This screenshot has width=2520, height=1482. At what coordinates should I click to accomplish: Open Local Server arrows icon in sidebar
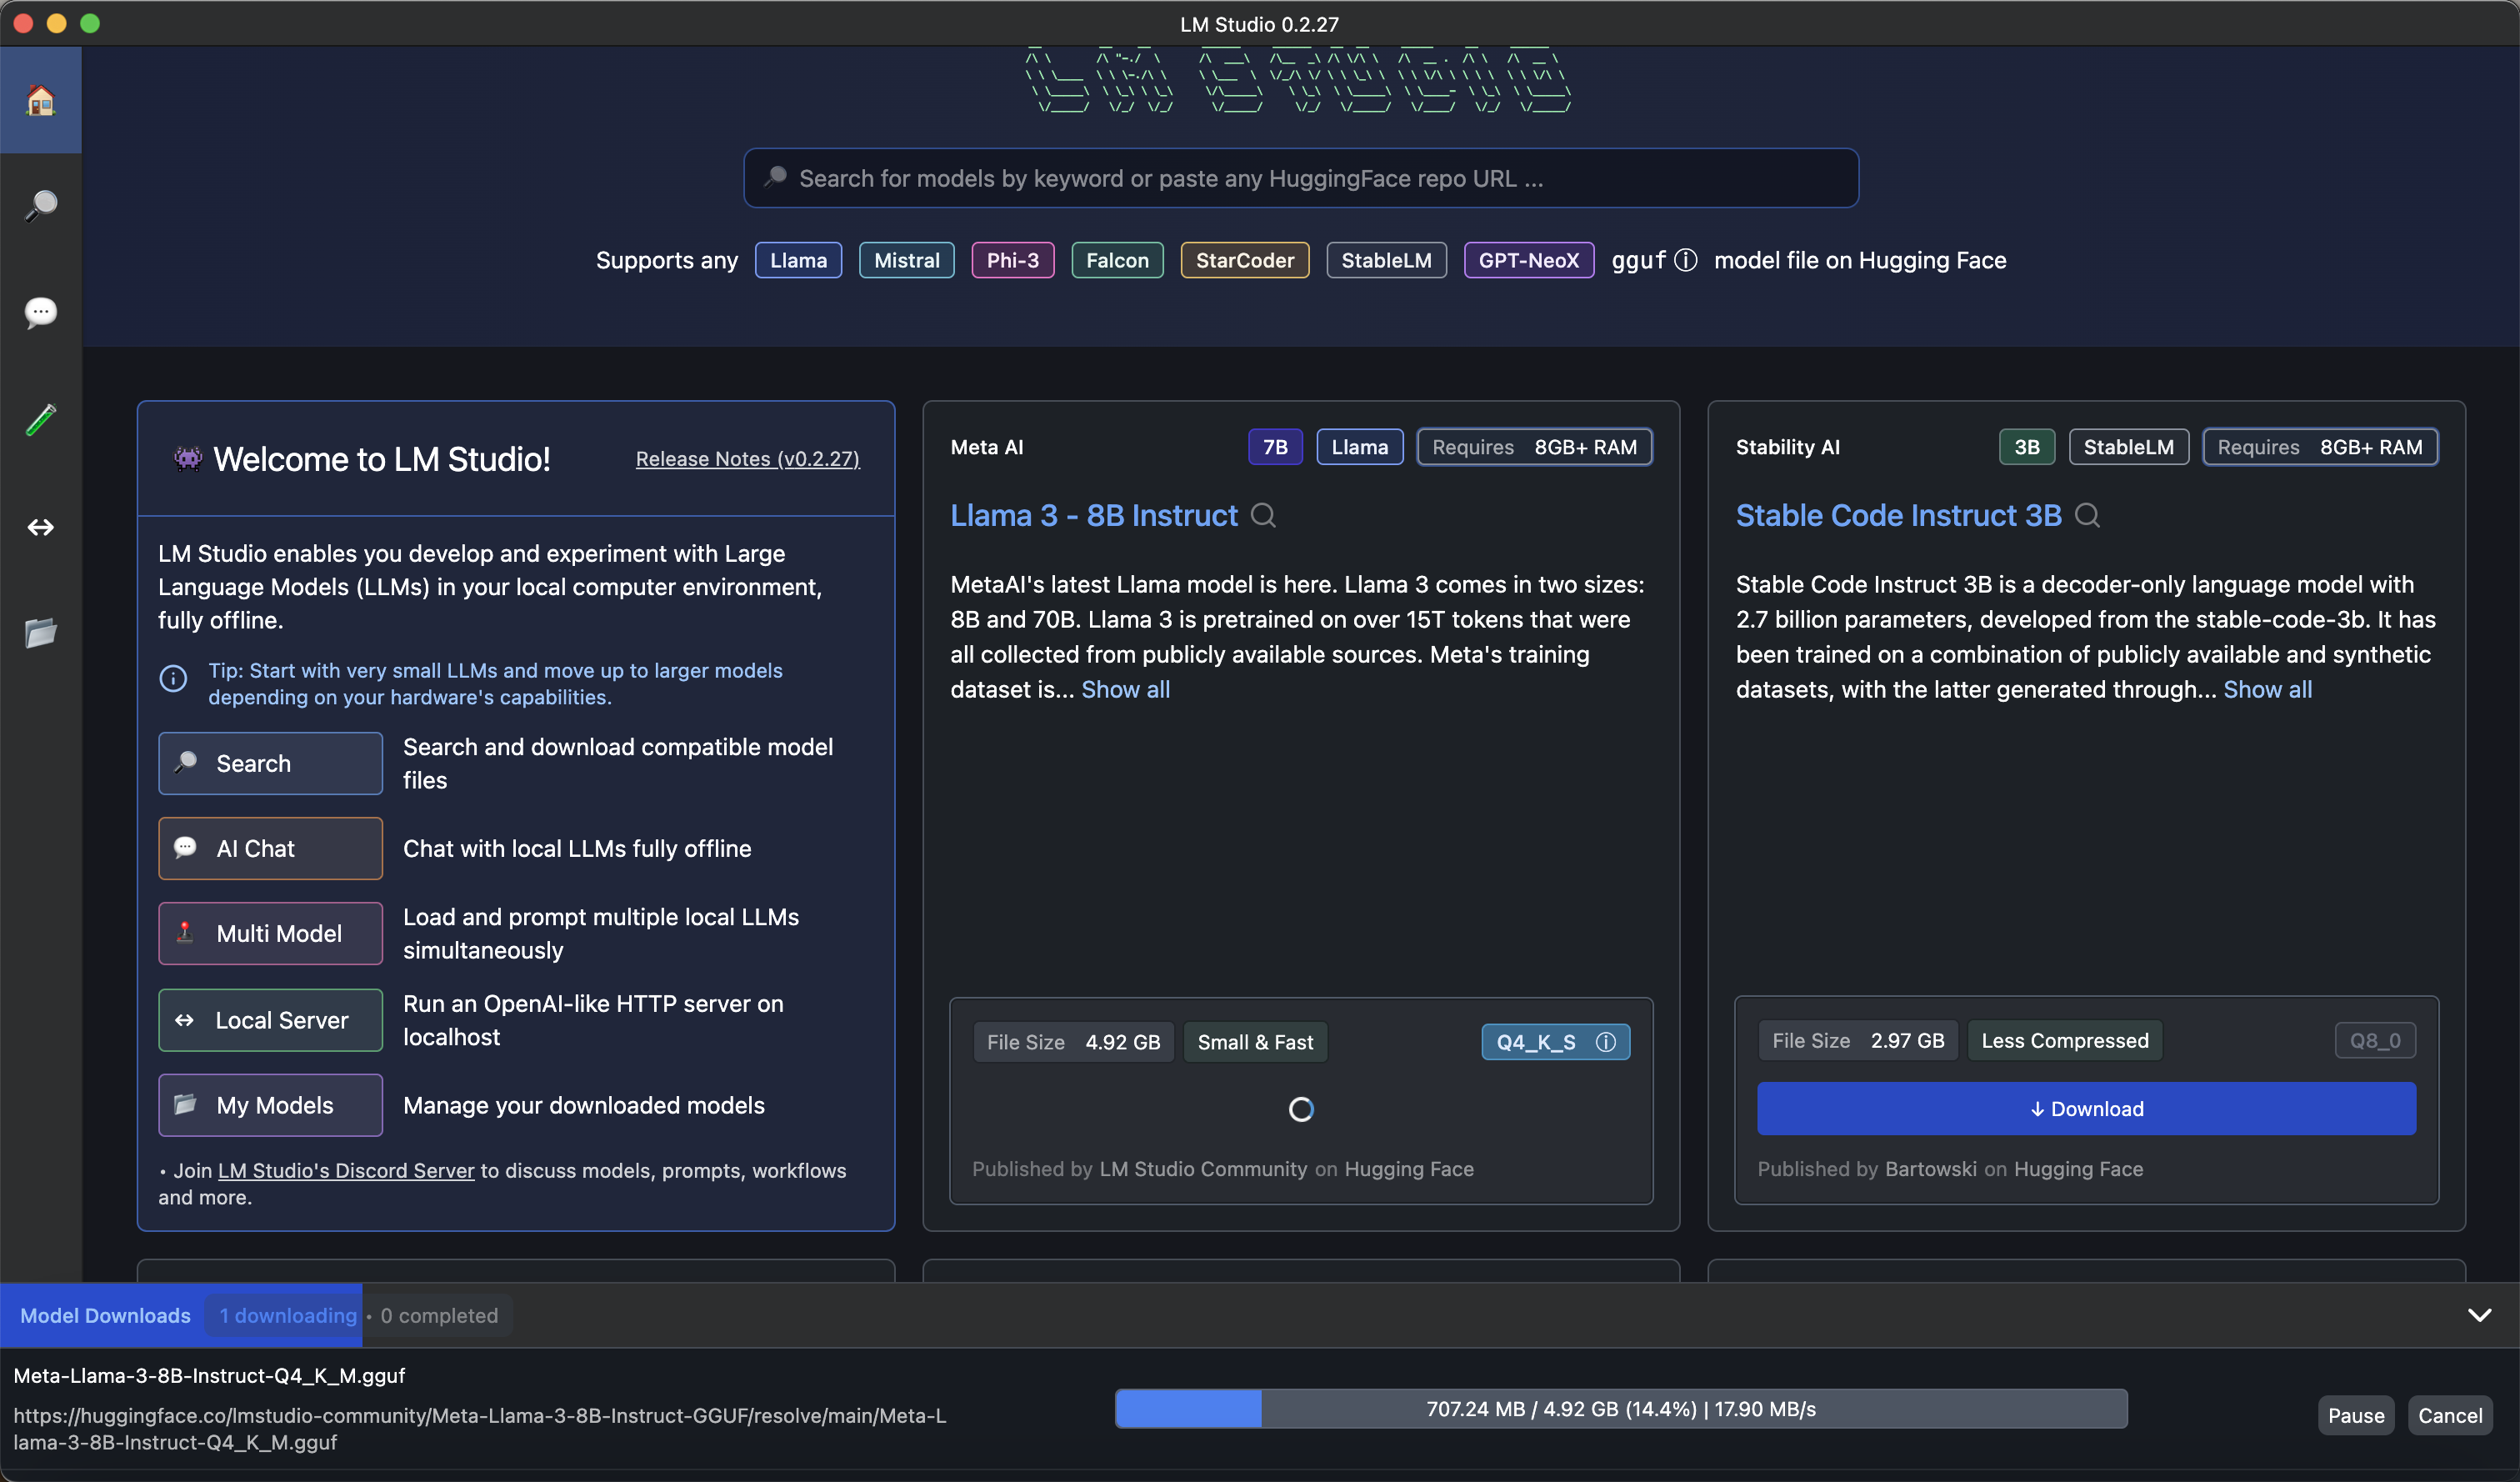(x=40, y=527)
